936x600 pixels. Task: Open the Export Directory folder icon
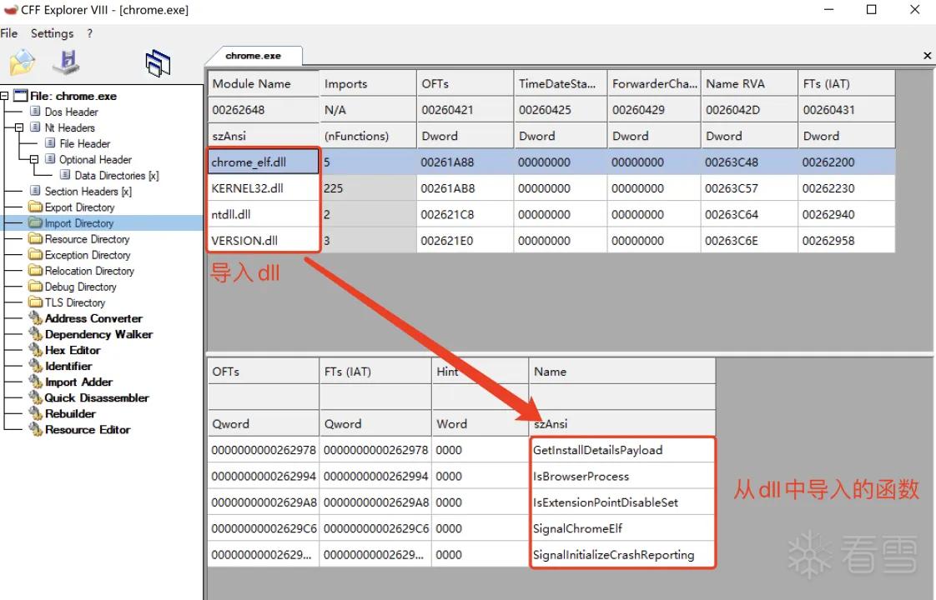tap(36, 207)
